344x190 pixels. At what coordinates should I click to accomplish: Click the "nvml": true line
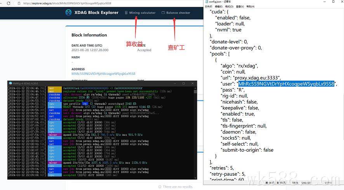pyautogui.click(x=228, y=29)
